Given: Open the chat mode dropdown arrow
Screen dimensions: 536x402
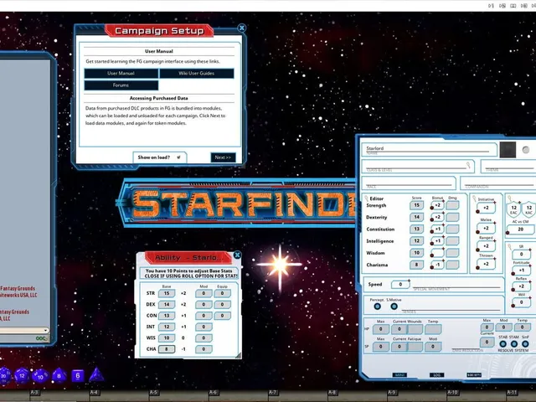Looking at the screenshot, I should (45, 330).
